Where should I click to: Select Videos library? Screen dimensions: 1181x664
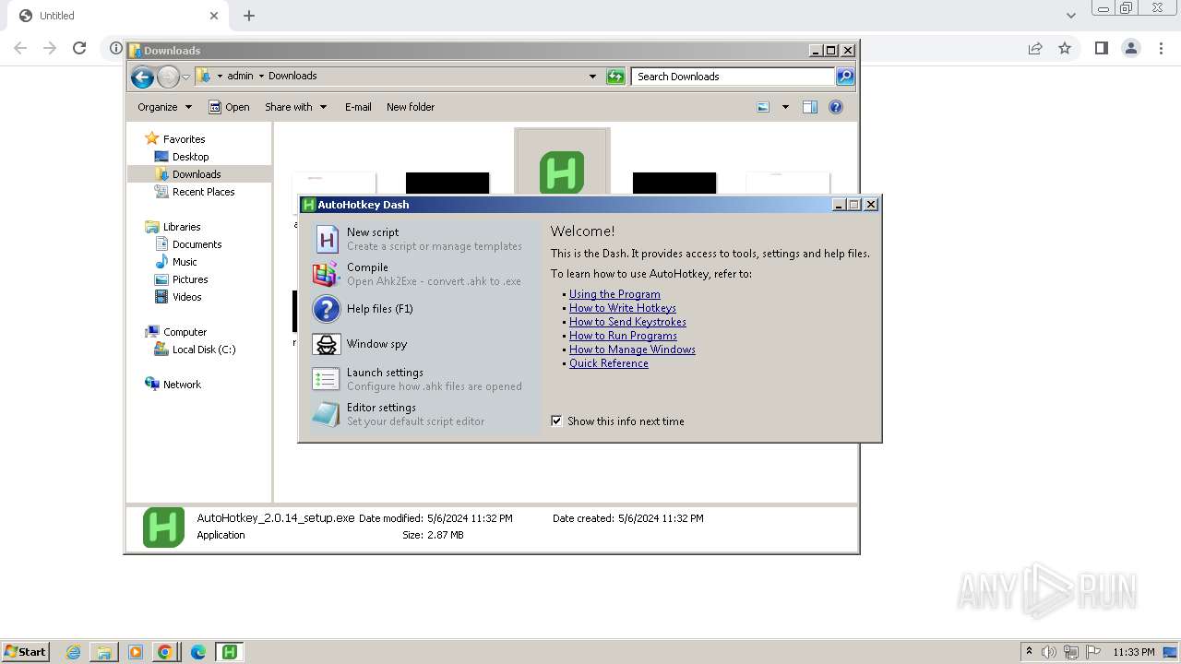186,297
